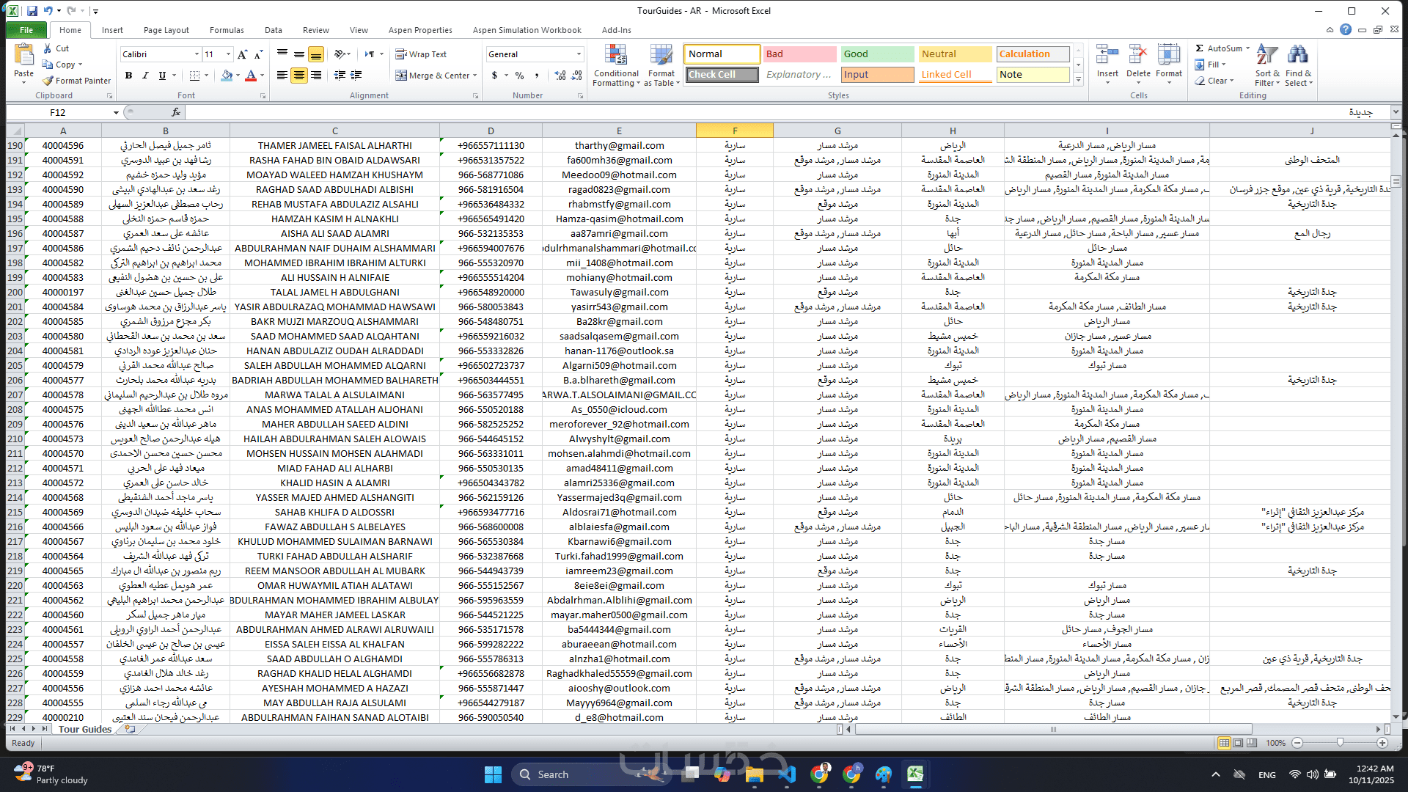Click the Insert function fx icon
This screenshot has width=1408, height=792.
click(176, 112)
